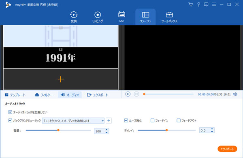Decrease delay with down stepper arrow
243x158 pixels.
tap(212, 132)
